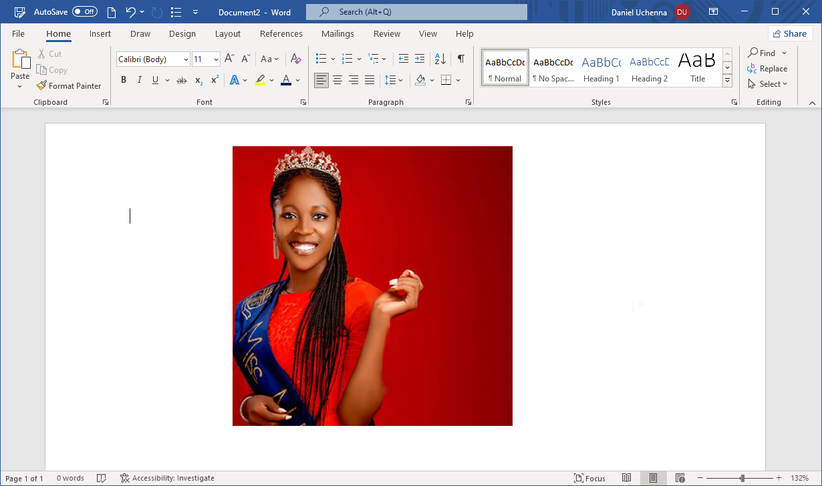
Task: Expand the Styles gallery more arrow
Action: click(x=727, y=81)
